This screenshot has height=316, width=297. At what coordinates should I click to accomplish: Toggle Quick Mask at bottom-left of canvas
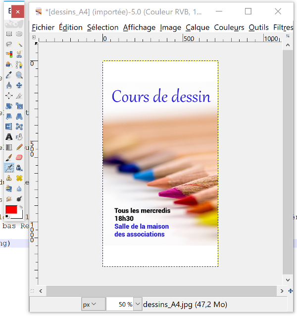click(32, 291)
